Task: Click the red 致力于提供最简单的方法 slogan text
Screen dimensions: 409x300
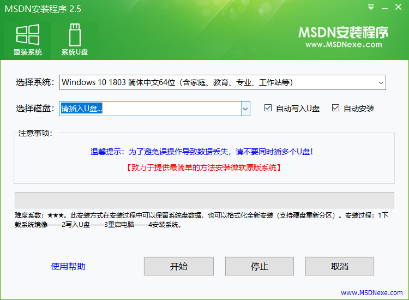Action: click(204, 167)
